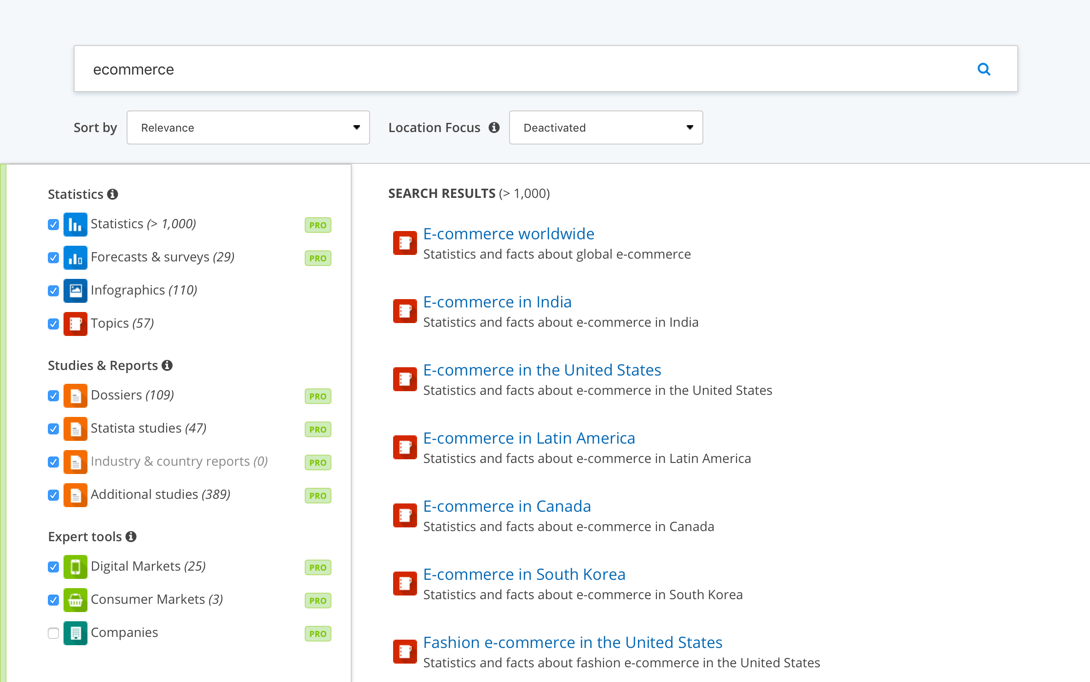Screen dimensions: 1090x682
Task: Click the topic icon beside E-commerce in India
Action: click(x=405, y=311)
